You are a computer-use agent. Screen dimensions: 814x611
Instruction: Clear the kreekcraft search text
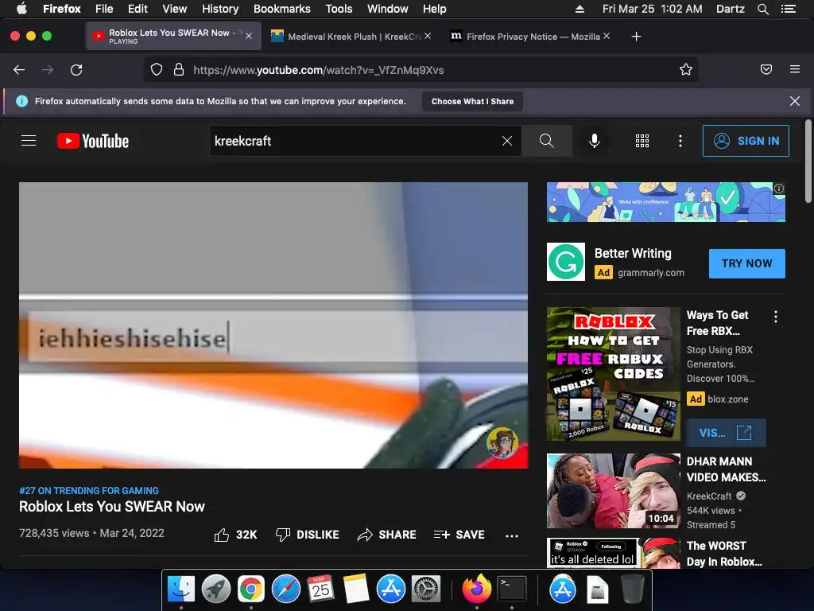pos(507,141)
